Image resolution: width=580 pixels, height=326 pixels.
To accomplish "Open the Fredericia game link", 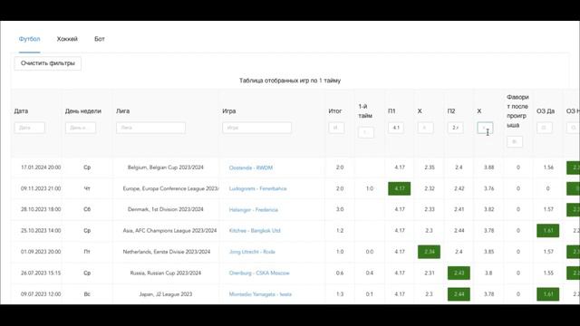I will click(254, 209).
